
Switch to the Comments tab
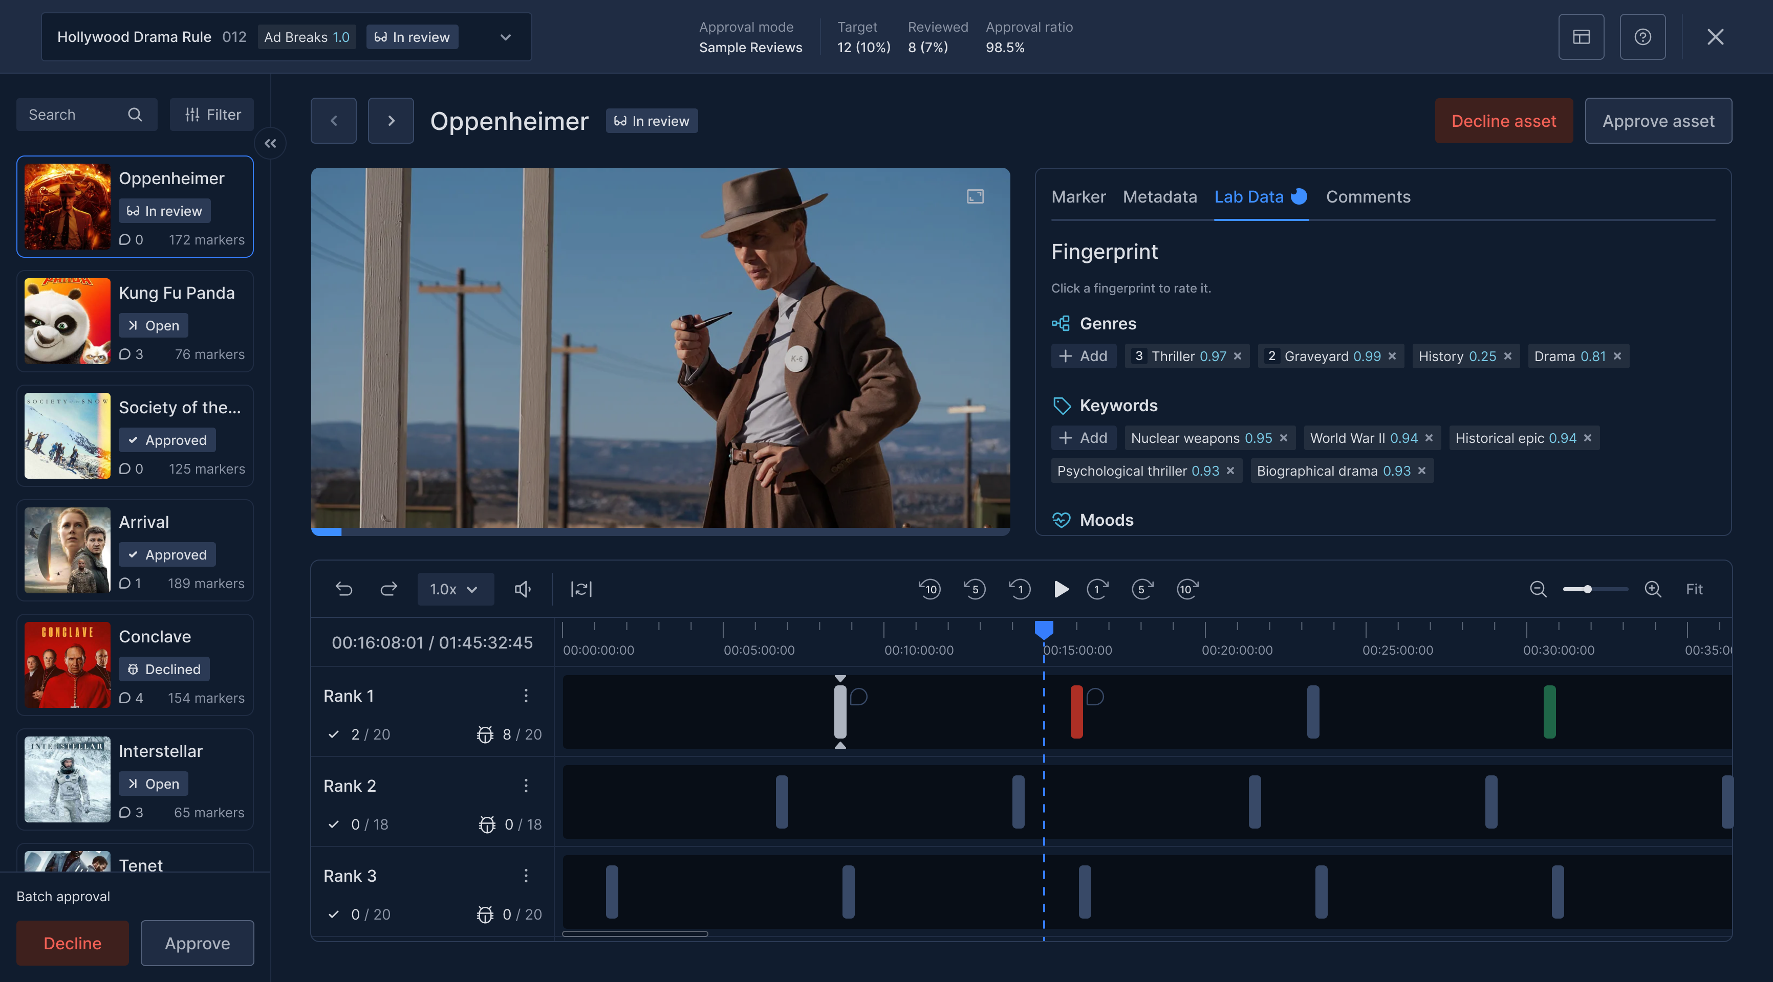[x=1368, y=197]
